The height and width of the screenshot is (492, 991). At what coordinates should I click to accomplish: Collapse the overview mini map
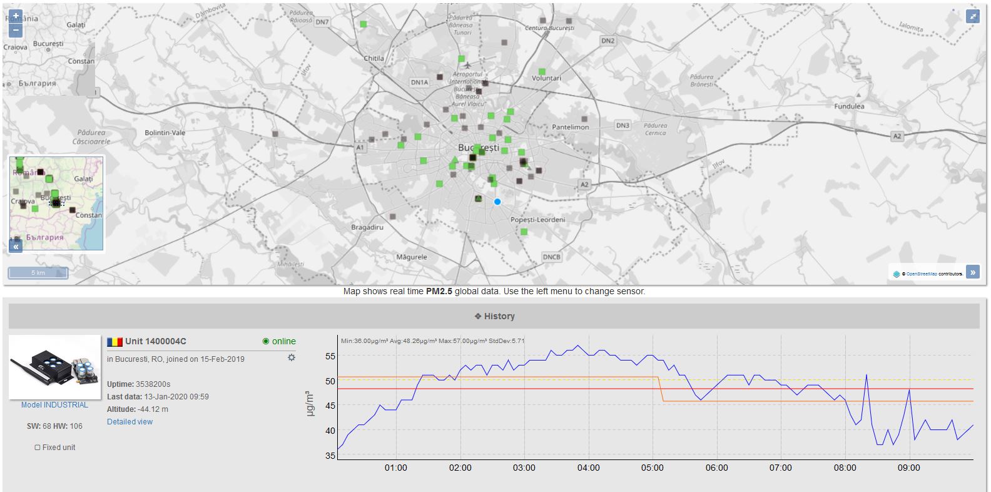[x=16, y=246]
